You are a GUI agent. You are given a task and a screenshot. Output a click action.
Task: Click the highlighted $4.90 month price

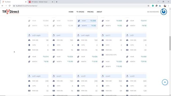94,26
